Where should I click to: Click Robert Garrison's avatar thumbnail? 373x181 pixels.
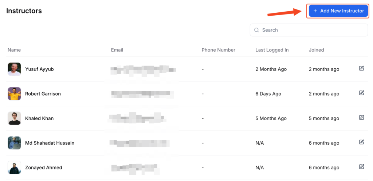click(x=14, y=94)
